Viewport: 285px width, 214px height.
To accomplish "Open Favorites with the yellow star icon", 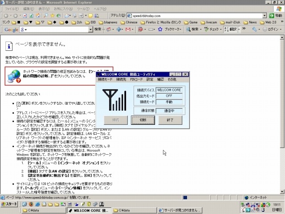I will coord(53,16).
